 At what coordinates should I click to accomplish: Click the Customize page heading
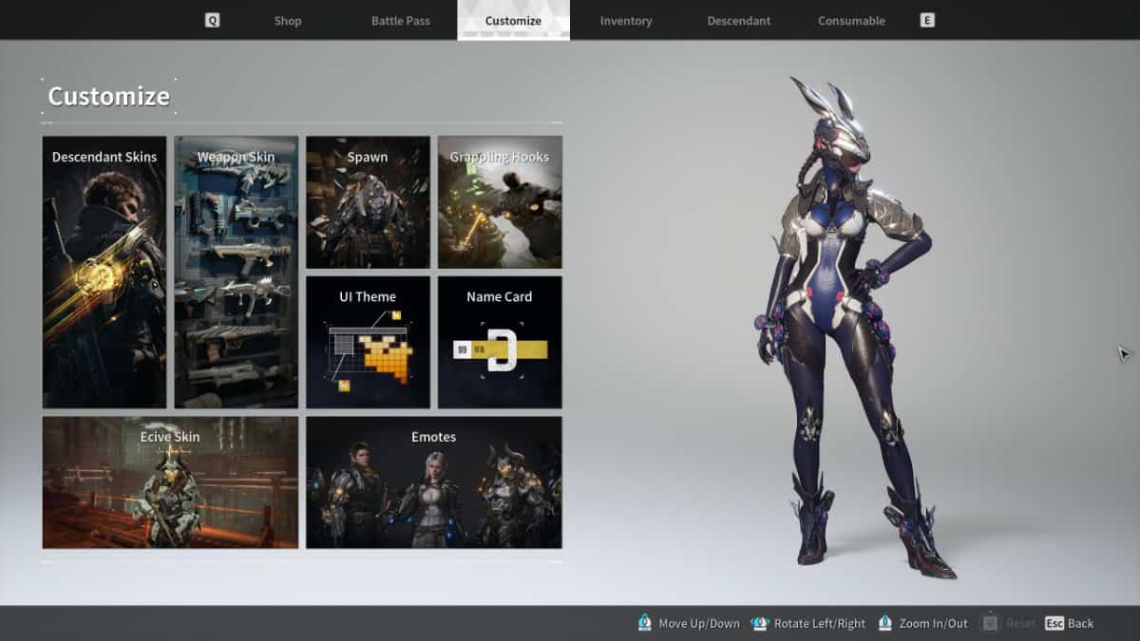[108, 96]
